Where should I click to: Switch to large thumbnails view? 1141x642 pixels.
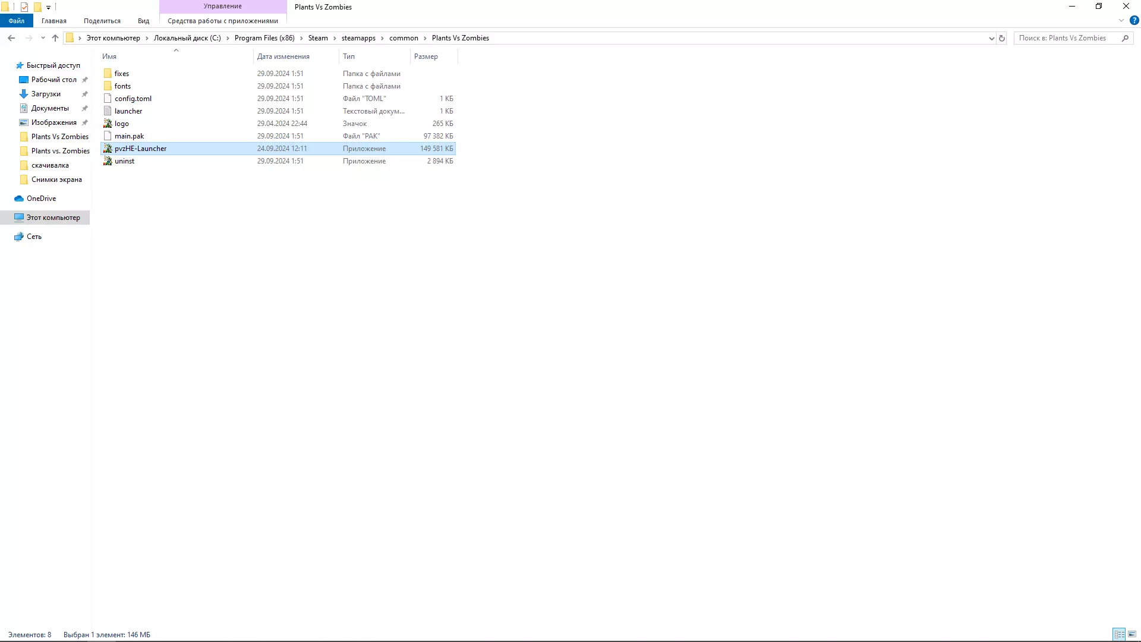tap(1132, 634)
